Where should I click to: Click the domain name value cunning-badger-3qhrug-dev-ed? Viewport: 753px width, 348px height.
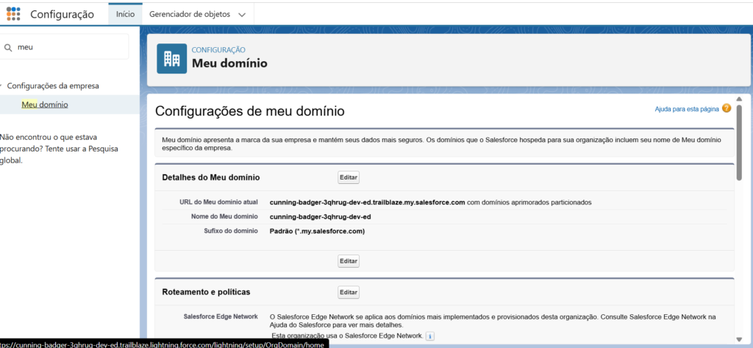click(x=321, y=217)
